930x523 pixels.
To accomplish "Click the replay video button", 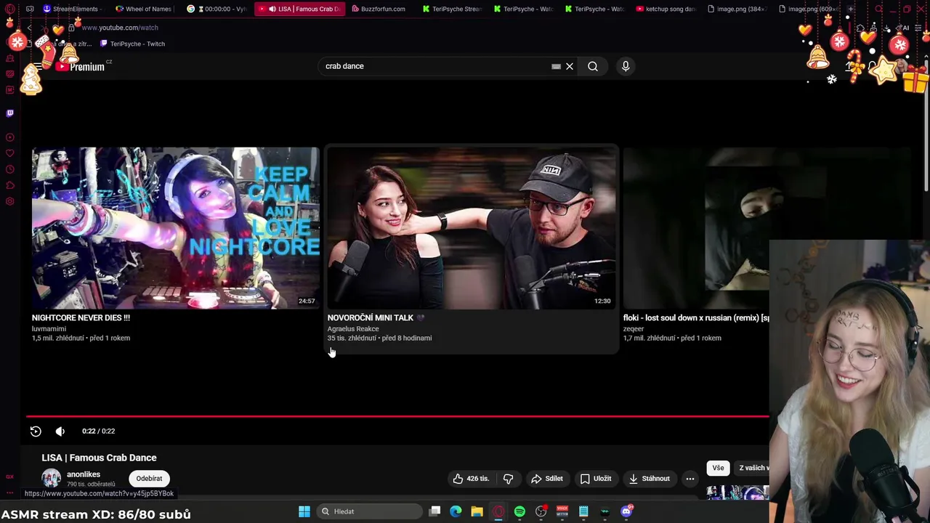I will tap(36, 431).
